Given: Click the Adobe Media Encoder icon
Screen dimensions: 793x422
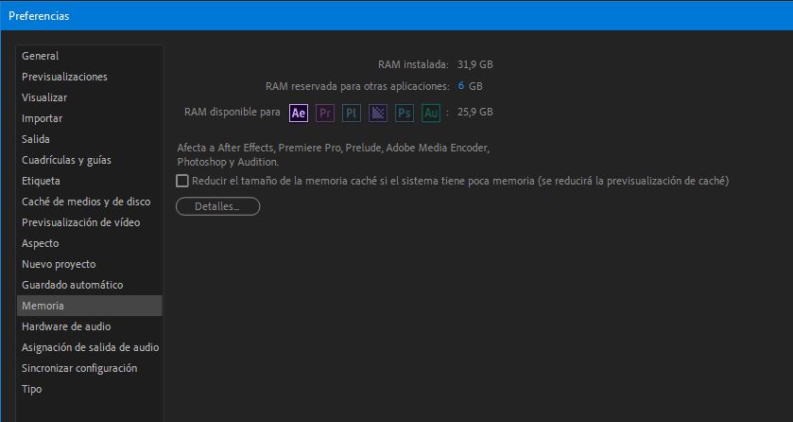Looking at the screenshot, I should tap(378, 113).
